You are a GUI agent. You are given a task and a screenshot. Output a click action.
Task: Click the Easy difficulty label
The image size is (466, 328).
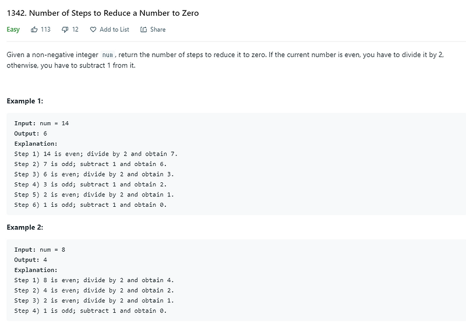[x=13, y=30]
